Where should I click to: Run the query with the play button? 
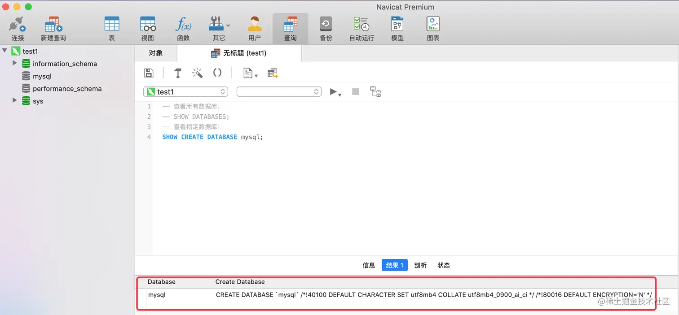click(333, 91)
